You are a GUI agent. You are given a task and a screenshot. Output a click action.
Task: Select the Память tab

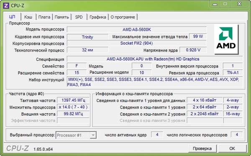pos(62,17)
